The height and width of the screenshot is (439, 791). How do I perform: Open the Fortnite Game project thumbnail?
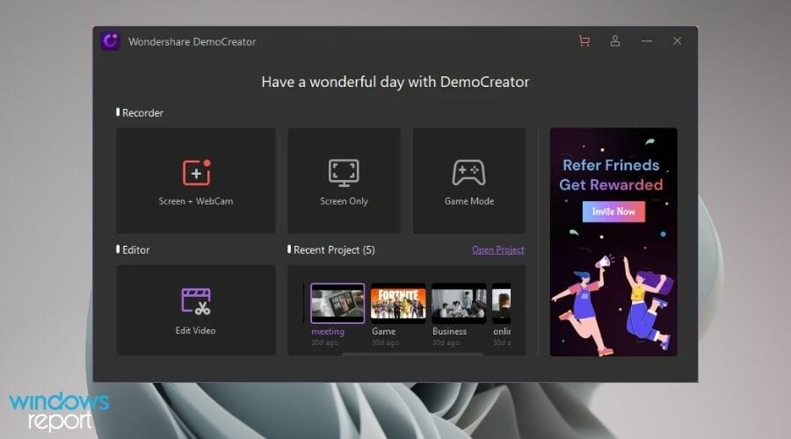tap(398, 303)
